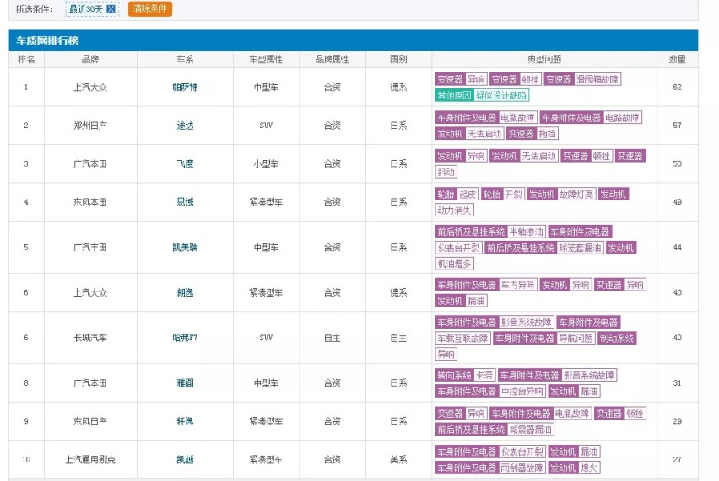Select the 电瓶故障 tag in 途达 row
This screenshot has height=481, width=719.
(x=517, y=118)
